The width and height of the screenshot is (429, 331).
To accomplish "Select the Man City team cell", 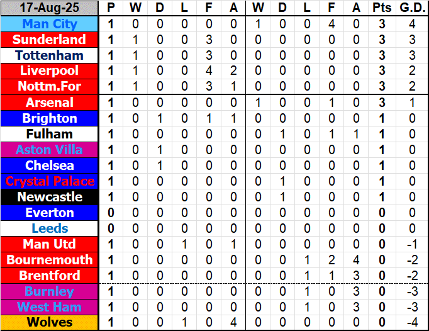I will point(50,24).
